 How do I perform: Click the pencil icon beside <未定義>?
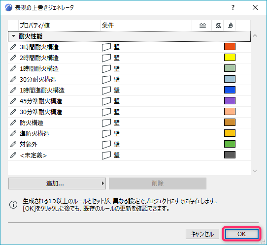(x=13, y=155)
